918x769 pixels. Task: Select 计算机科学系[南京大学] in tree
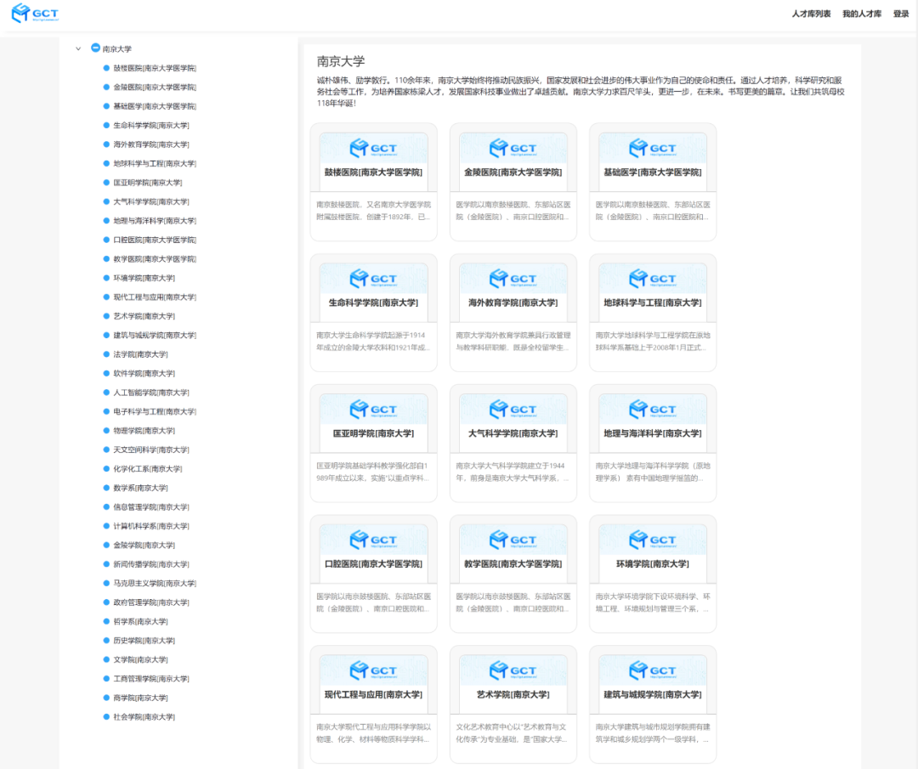click(x=151, y=526)
